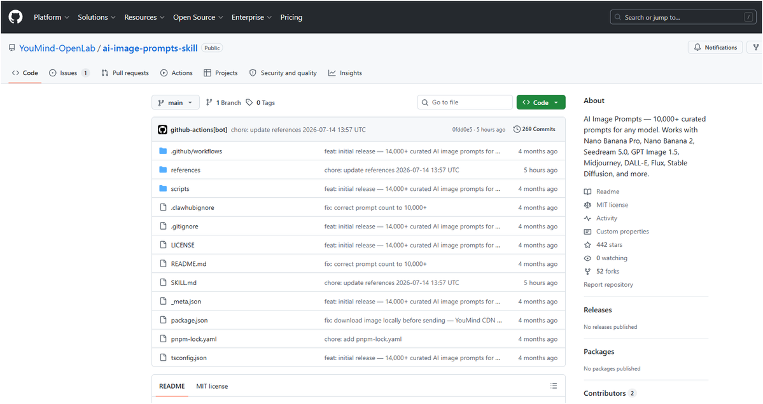Open commit message 'chore: add pnpm-lock.yaml'
This screenshot has height=404, width=763.
(x=363, y=339)
